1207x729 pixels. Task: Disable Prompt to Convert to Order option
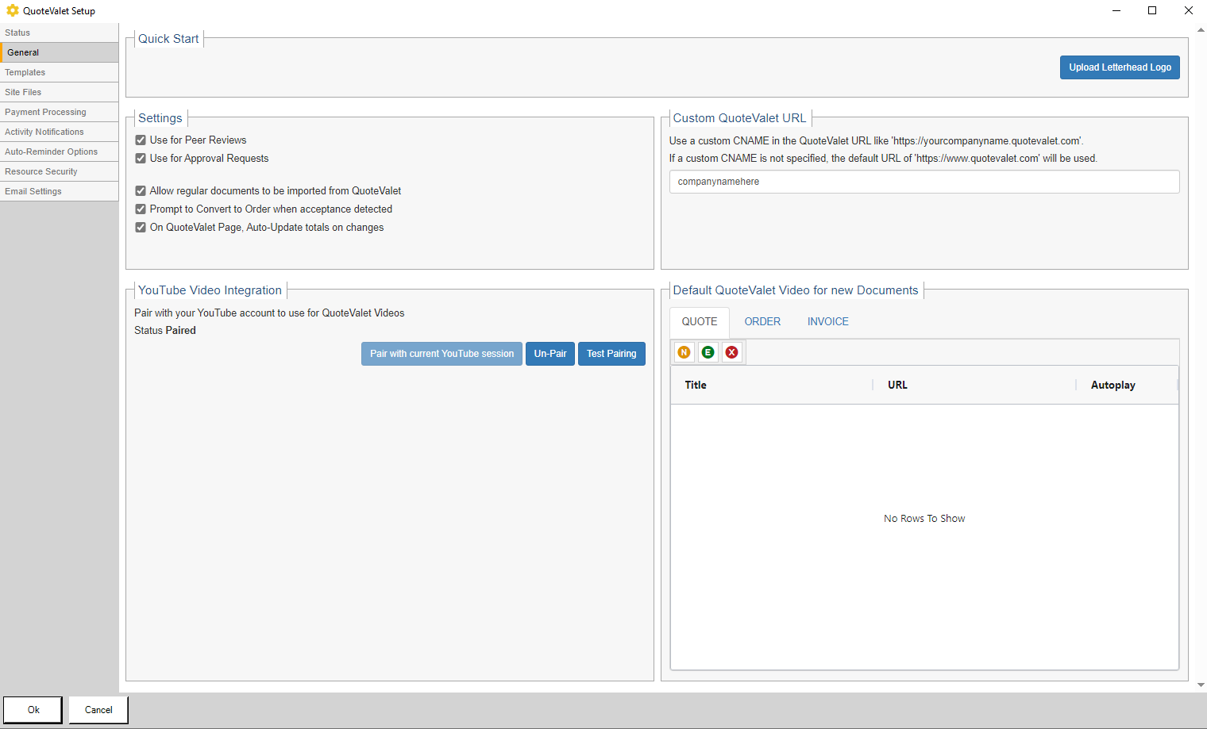141,209
